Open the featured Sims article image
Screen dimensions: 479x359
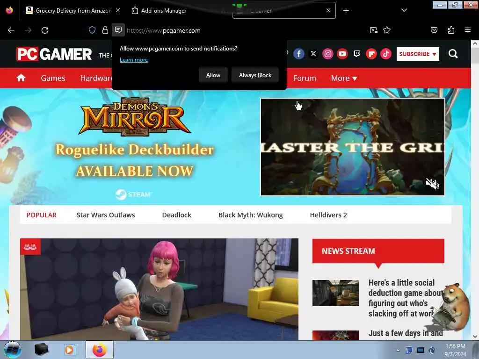[159, 289]
